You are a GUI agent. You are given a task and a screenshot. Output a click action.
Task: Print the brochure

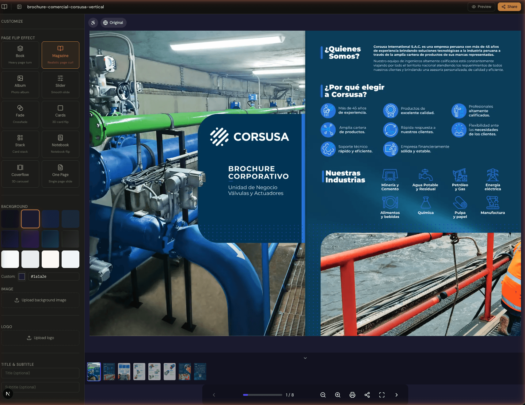[x=352, y=395]
